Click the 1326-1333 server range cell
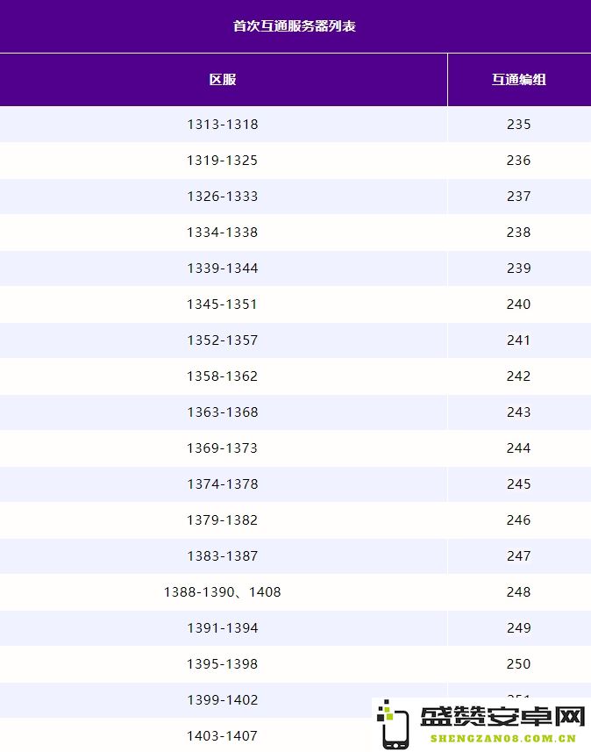Viewport: 591px width, 752px height. pos(223,197)
